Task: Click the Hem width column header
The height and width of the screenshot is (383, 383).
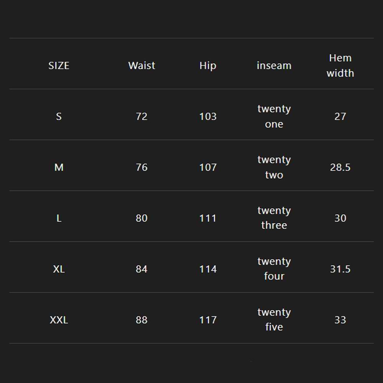Action: [x=340, y=65]
